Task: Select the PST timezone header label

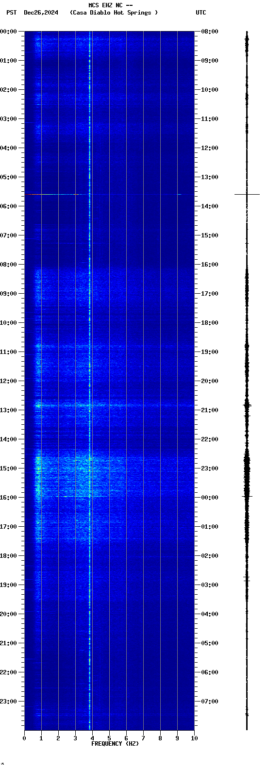Action: 11,13
